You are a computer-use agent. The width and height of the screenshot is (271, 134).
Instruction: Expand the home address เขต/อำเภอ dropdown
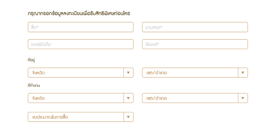[x=195, y=73]
